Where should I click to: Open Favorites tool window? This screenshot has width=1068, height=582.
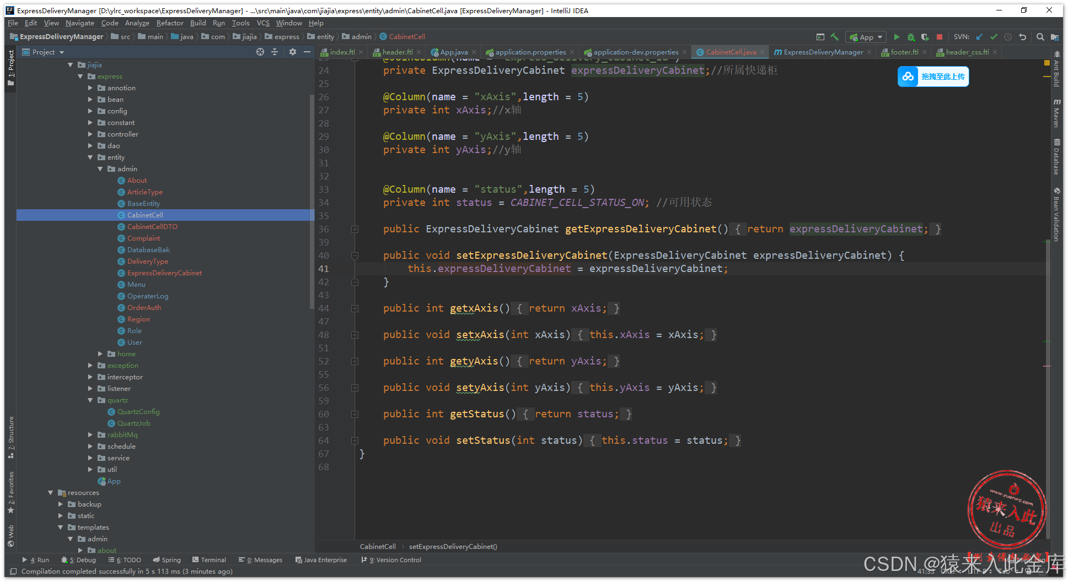[x=11, y=493]
